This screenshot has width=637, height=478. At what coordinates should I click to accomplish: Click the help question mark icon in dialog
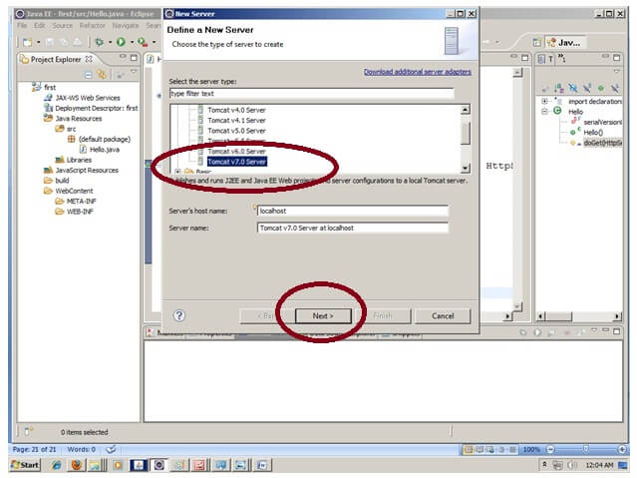tap(179, 315)
